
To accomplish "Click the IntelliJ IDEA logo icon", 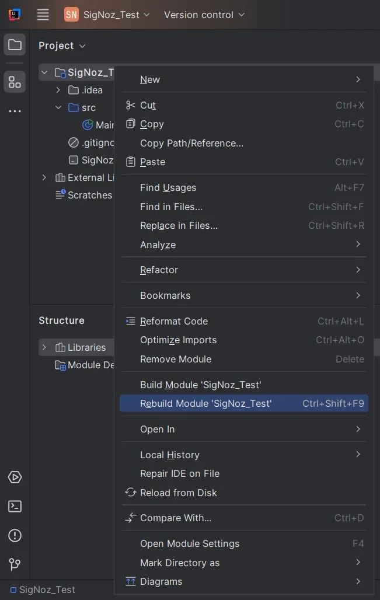I will [x=15, y=15].
